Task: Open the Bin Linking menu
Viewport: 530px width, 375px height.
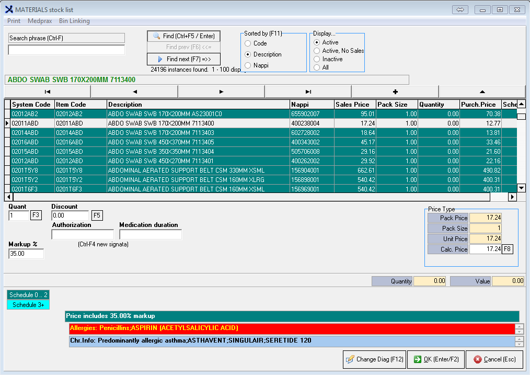Action: 74,21
